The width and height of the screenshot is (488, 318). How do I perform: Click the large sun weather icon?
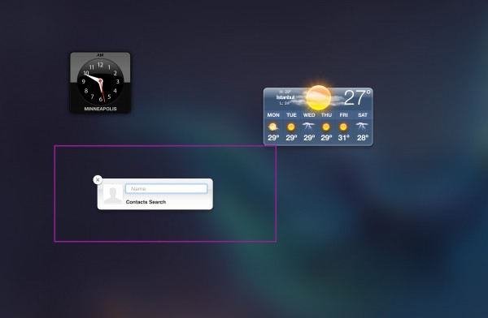click(x=318, y=97)
